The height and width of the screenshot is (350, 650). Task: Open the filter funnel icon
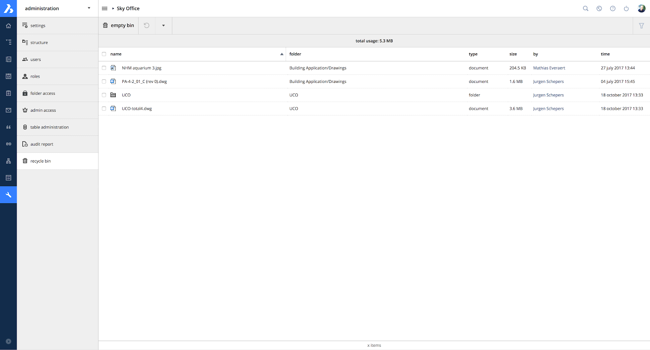pos(641,26)
